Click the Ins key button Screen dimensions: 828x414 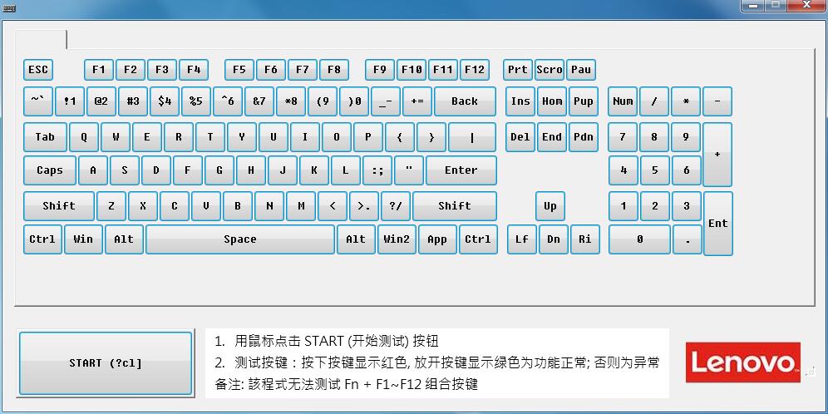coord(520,101)
